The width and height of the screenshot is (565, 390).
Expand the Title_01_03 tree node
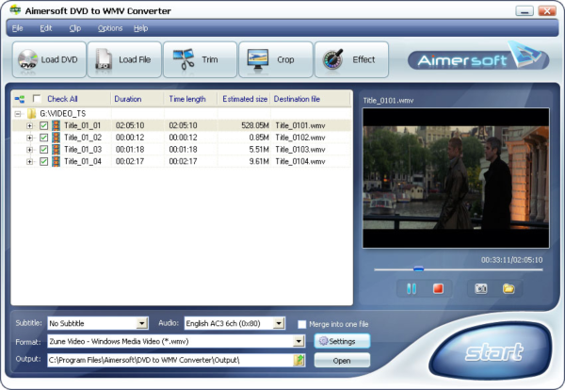30,149
